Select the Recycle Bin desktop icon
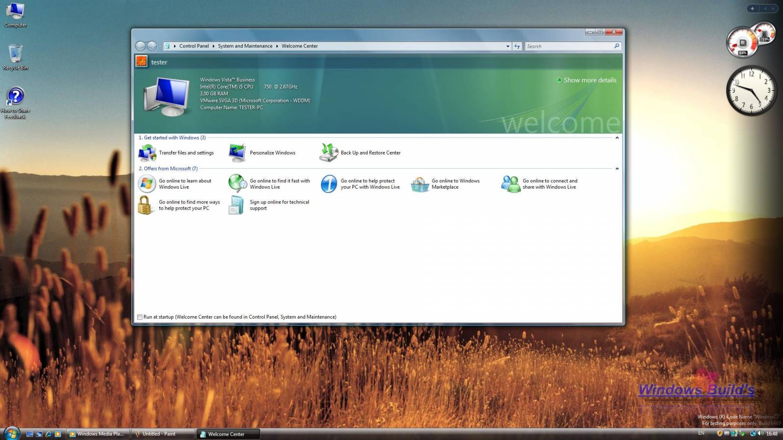The width and height of the screenshot is (783, 440). click(15, 57)
